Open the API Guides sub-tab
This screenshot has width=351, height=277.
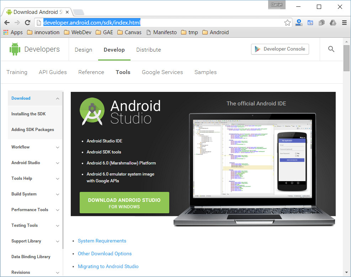53,72
